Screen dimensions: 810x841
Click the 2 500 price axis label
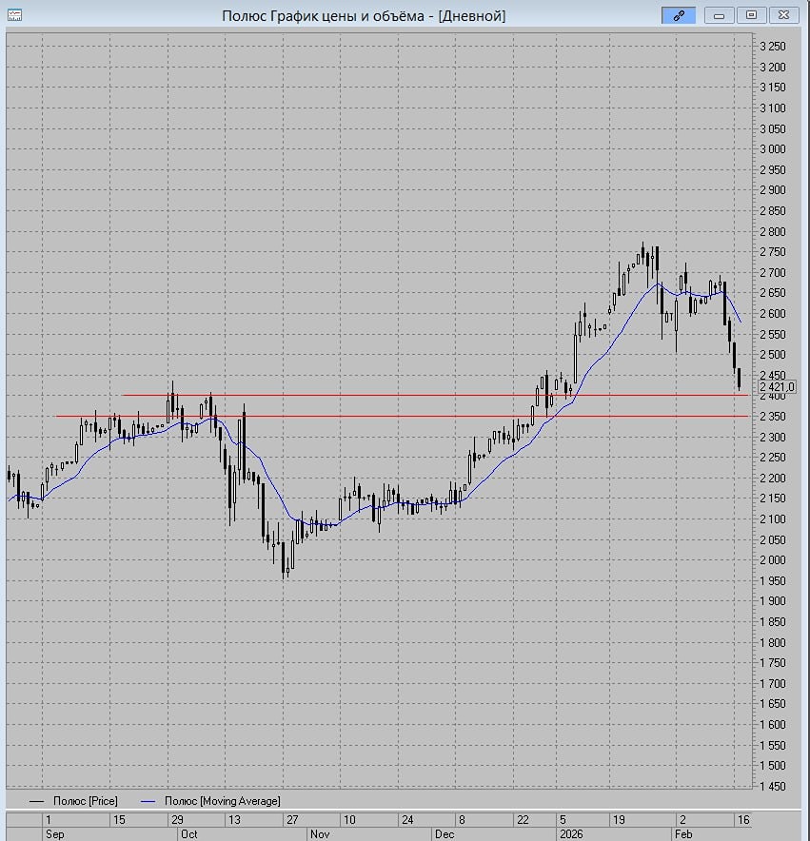coord(773,355)
